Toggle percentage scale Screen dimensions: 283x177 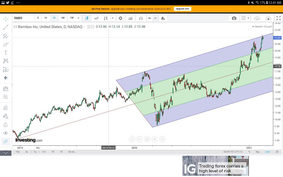coord(249,152)
